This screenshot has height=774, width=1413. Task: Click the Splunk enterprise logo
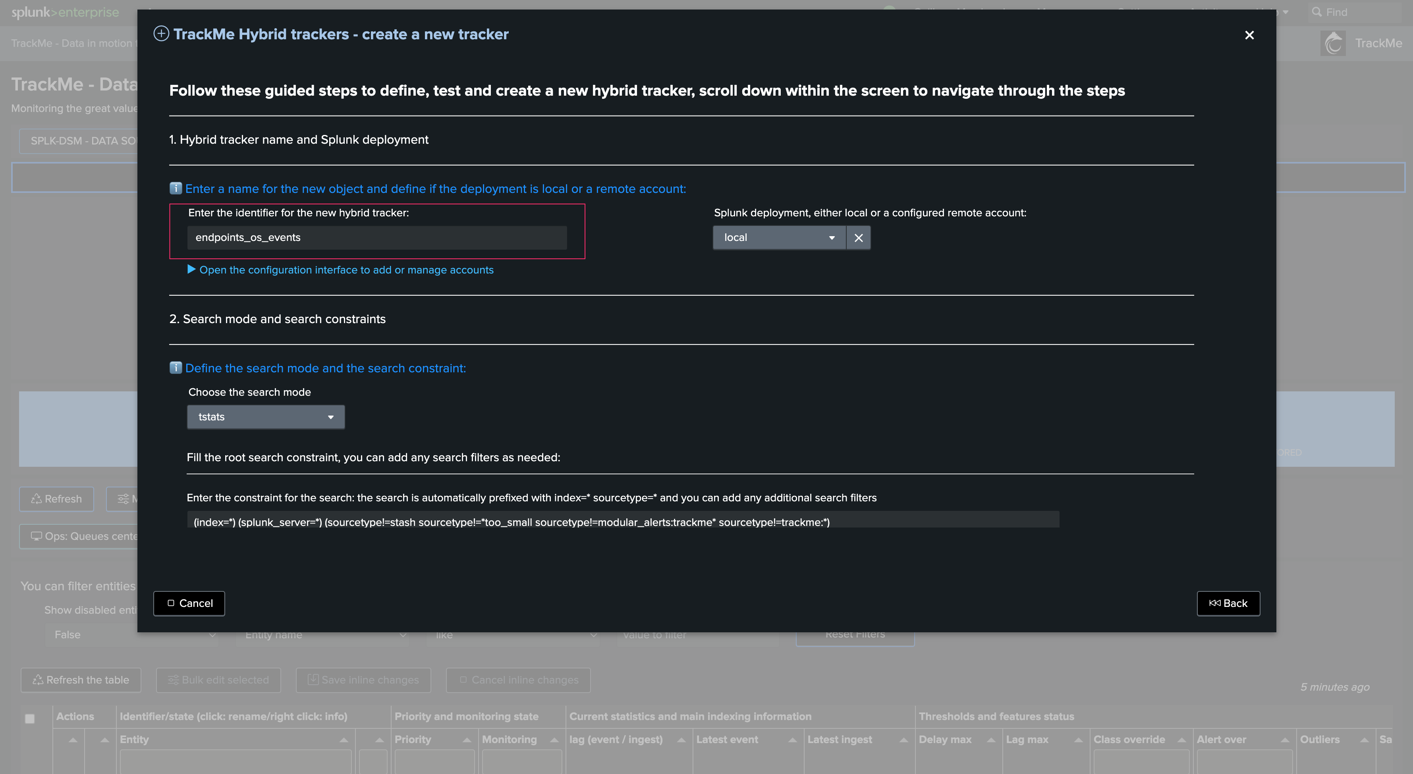(x=65, y=12)
